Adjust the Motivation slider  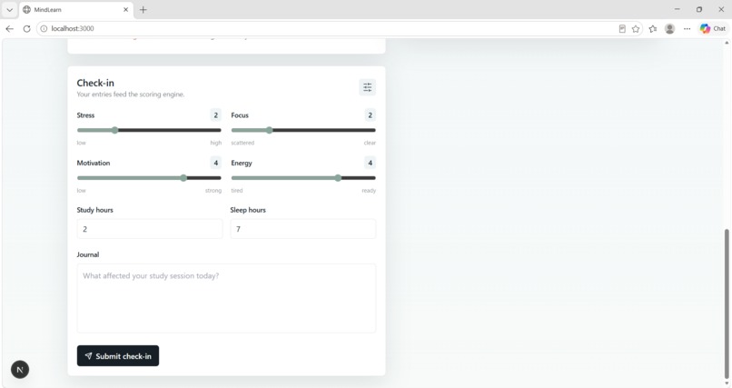(x=149, y=178)
